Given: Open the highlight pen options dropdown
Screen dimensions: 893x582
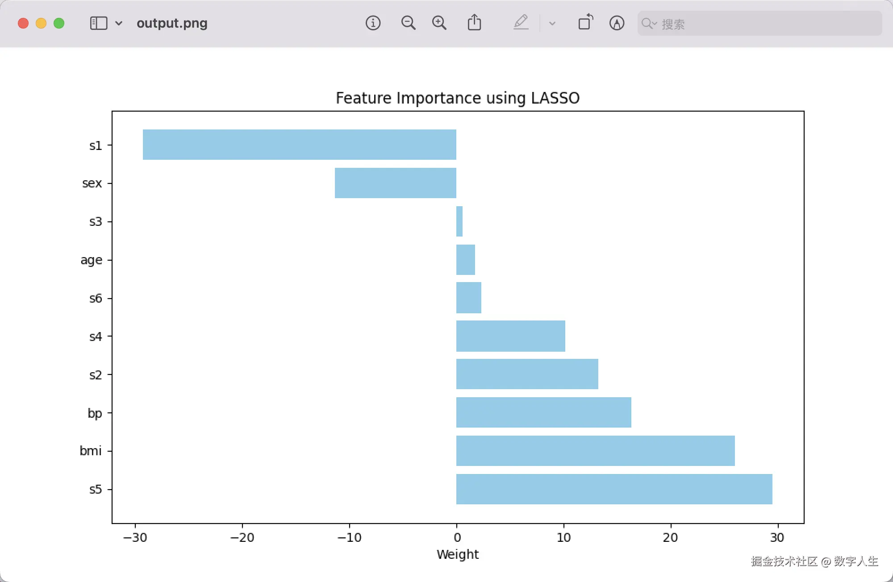Looking at the screenshot, I should [x=552, y=23].
